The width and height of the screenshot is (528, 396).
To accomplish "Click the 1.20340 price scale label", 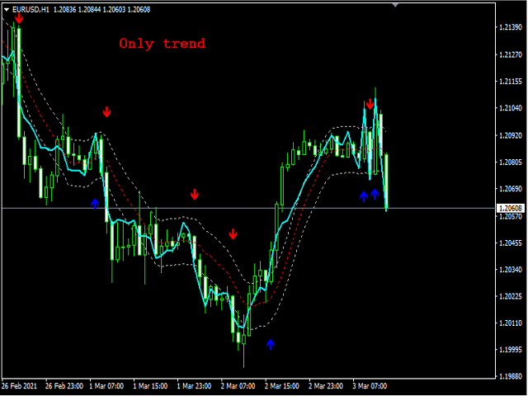I will tap(511, 270).
